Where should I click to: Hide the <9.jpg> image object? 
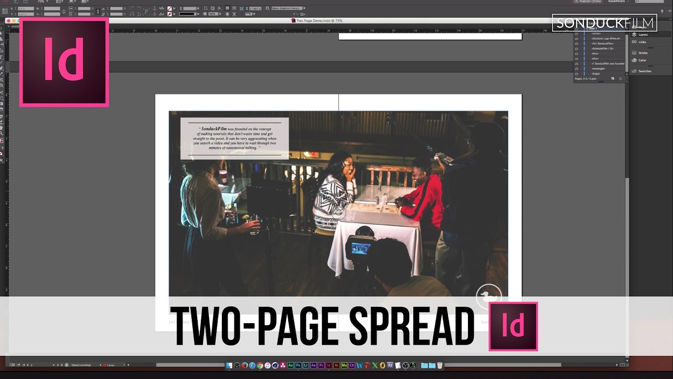pyautogui.click(x=576, y=74)
